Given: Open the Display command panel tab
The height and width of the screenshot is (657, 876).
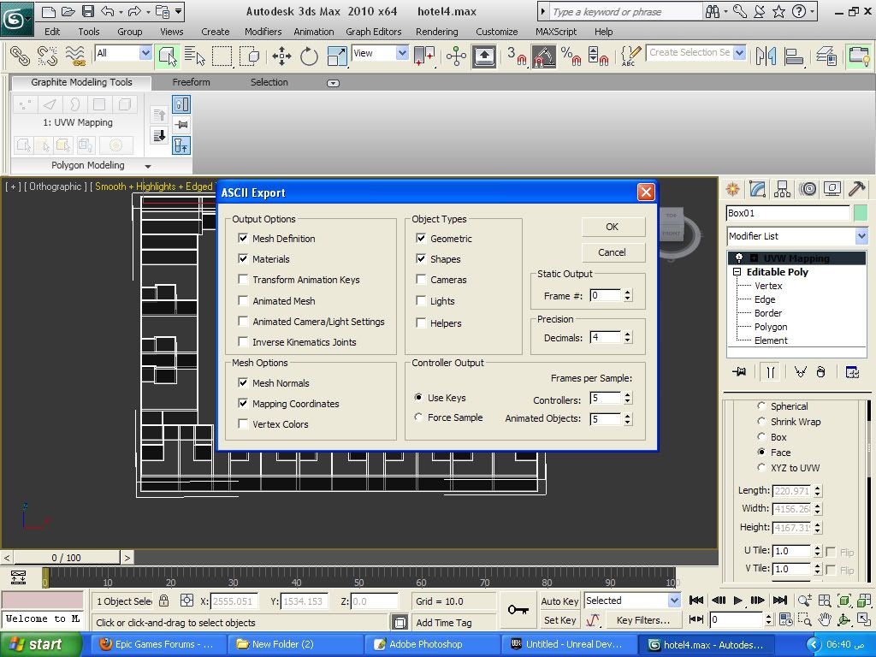Looking at the screenshot, I should [832, 189].
